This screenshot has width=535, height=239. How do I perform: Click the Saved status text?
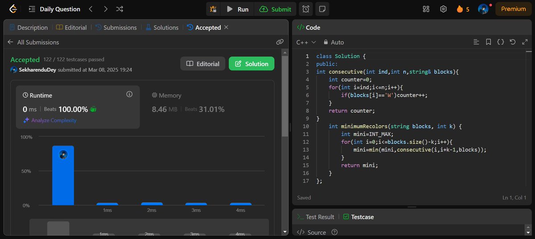304,198
